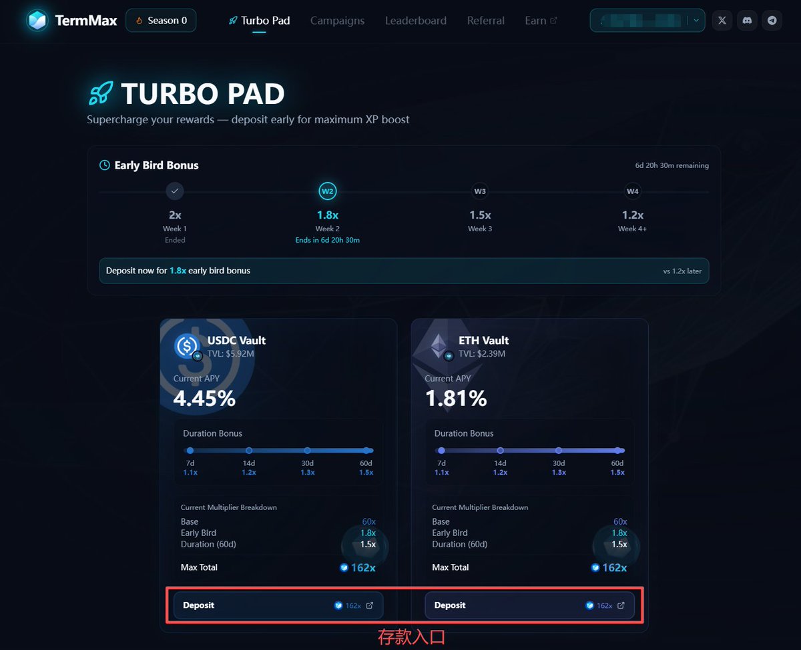Screen dimensions: 801x650
Task: Set USDC duration slider to 60d
Action: [366, 451]
